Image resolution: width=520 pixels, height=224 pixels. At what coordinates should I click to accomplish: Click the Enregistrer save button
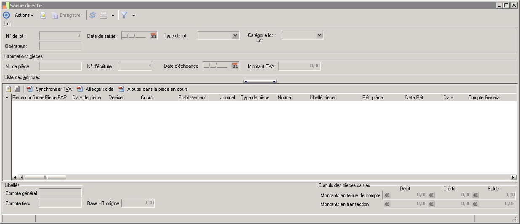[67, 15]
